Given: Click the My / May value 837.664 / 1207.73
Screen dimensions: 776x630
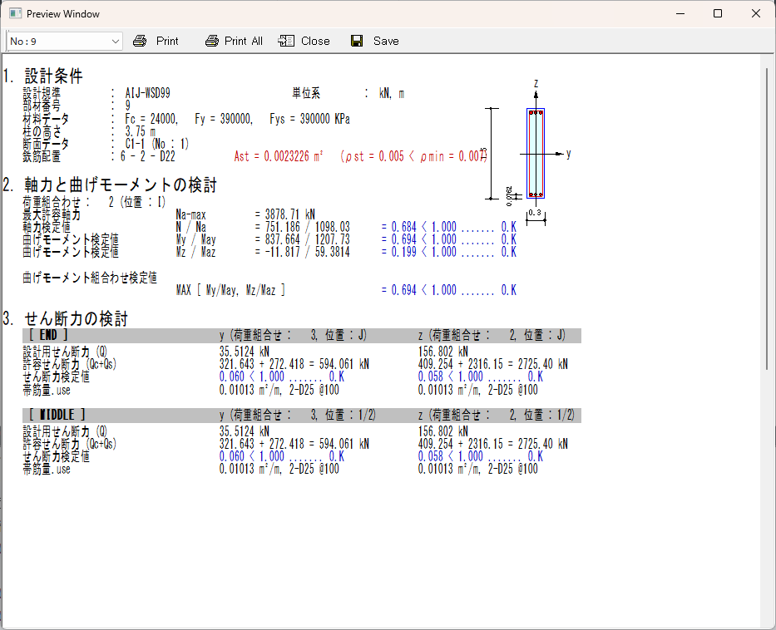Looking at the screenshot, I should 308,239.
